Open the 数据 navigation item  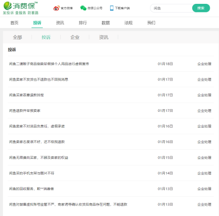106,23
